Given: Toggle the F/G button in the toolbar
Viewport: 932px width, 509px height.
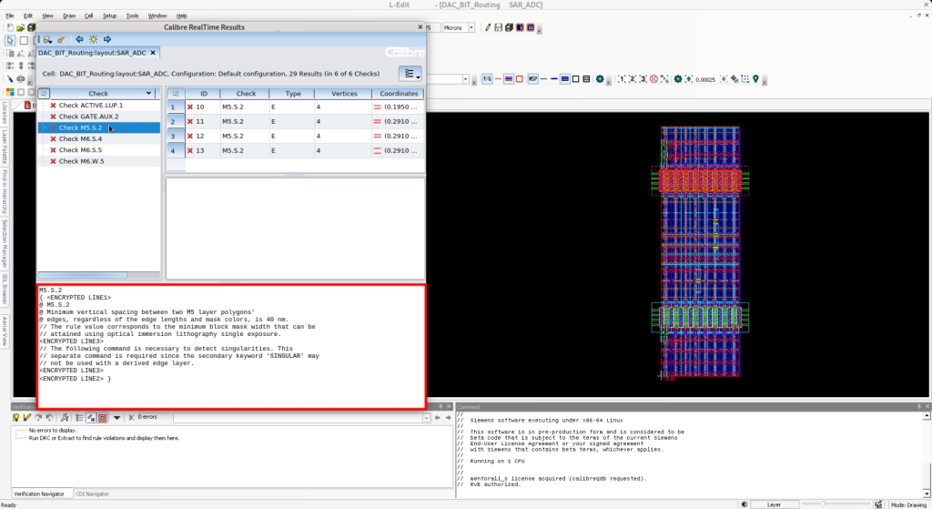Looking at the screenshot, I should coord(487,79).
